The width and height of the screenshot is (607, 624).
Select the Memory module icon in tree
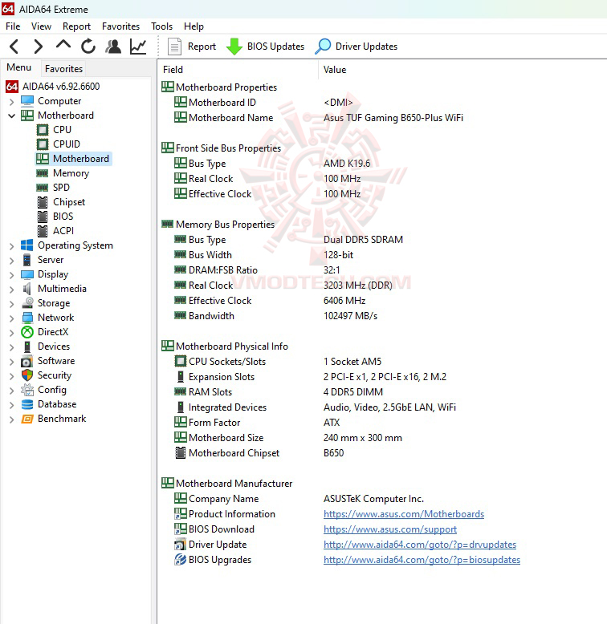click(43, 173)
